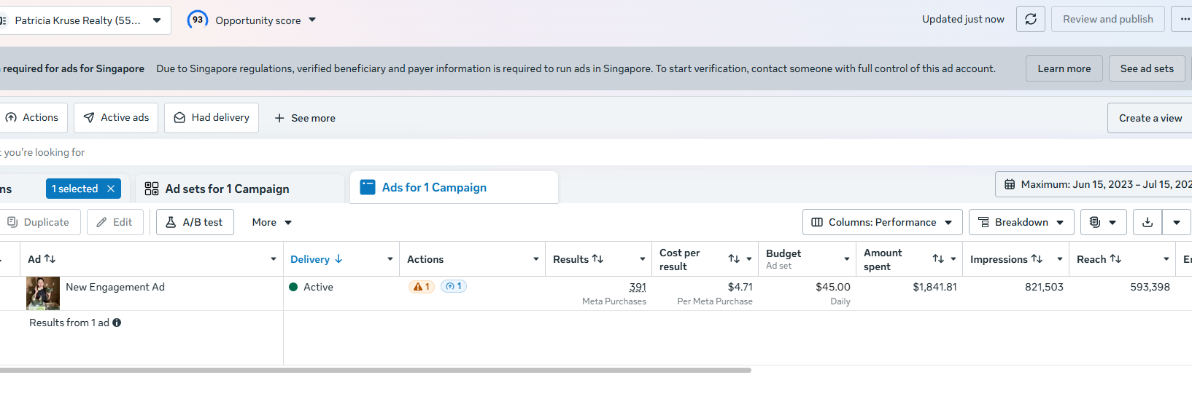Open Results column options caret
Image resolution: width=1192 pixels, height=399 pixels.
point(643,259)
